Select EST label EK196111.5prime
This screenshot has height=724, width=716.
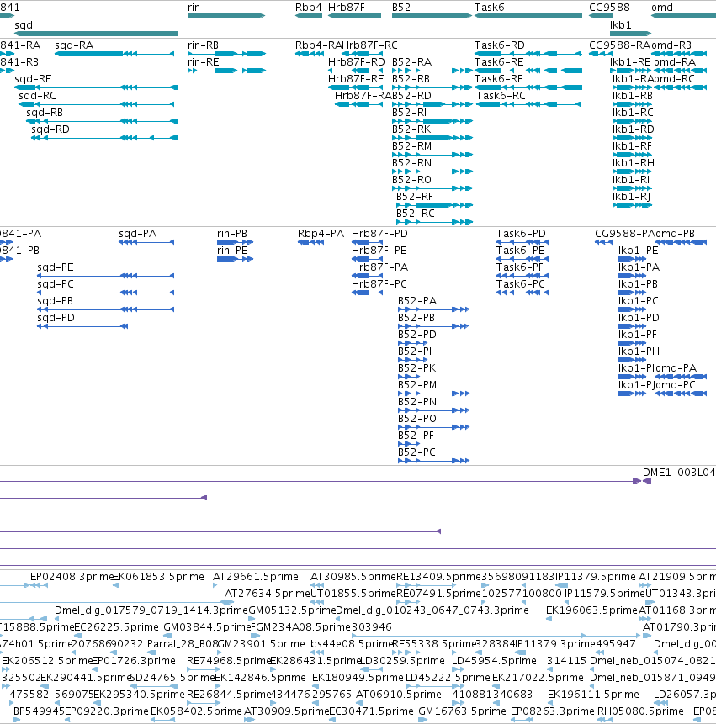pyautogui.click(x=594, y=695)
